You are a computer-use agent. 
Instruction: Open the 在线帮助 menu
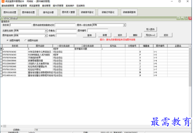81,6
